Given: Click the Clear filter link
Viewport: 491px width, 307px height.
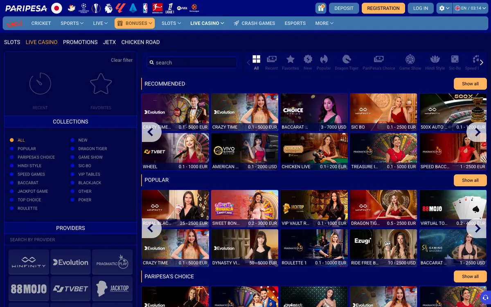Looking at the screenshot, I should (x=122, y=60).
